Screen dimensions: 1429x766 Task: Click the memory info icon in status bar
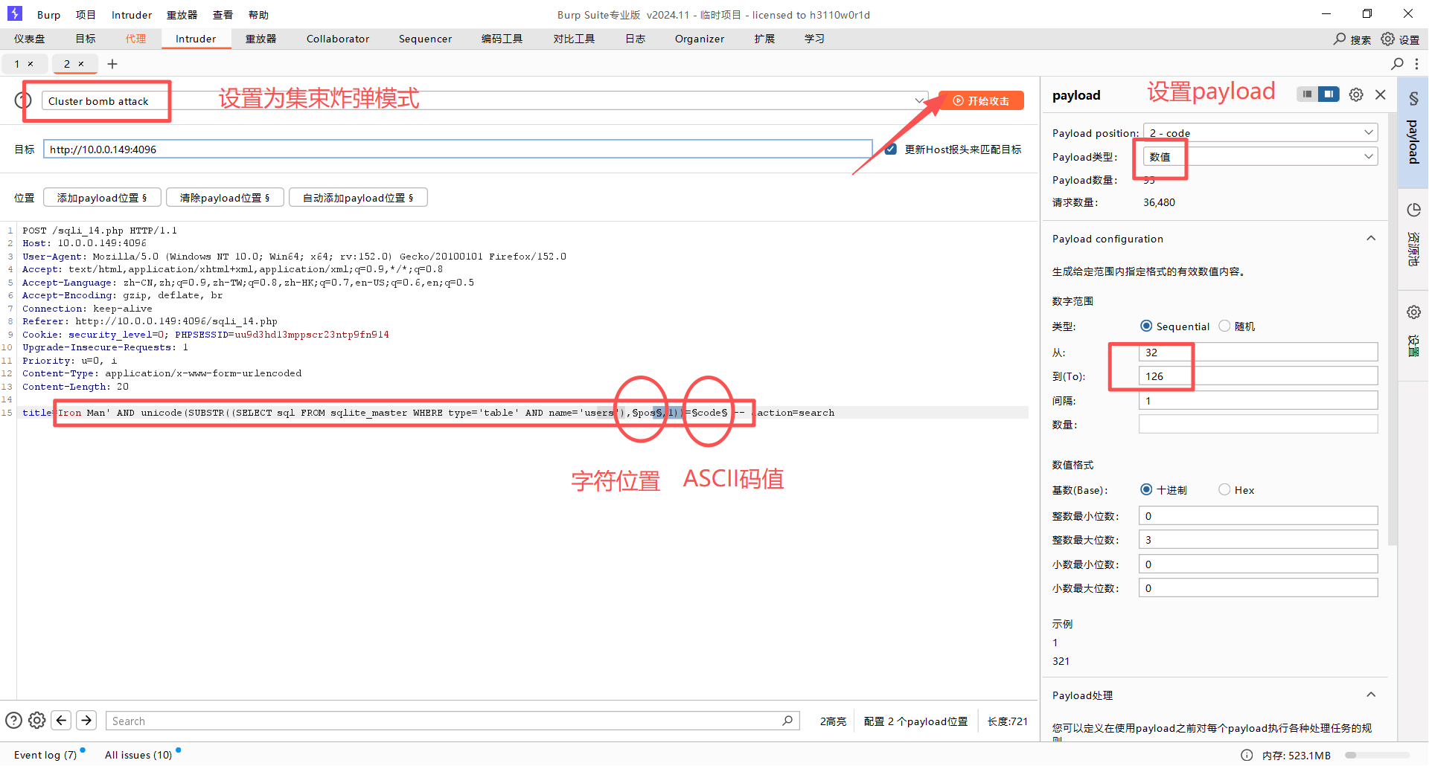coord(1247,755)
